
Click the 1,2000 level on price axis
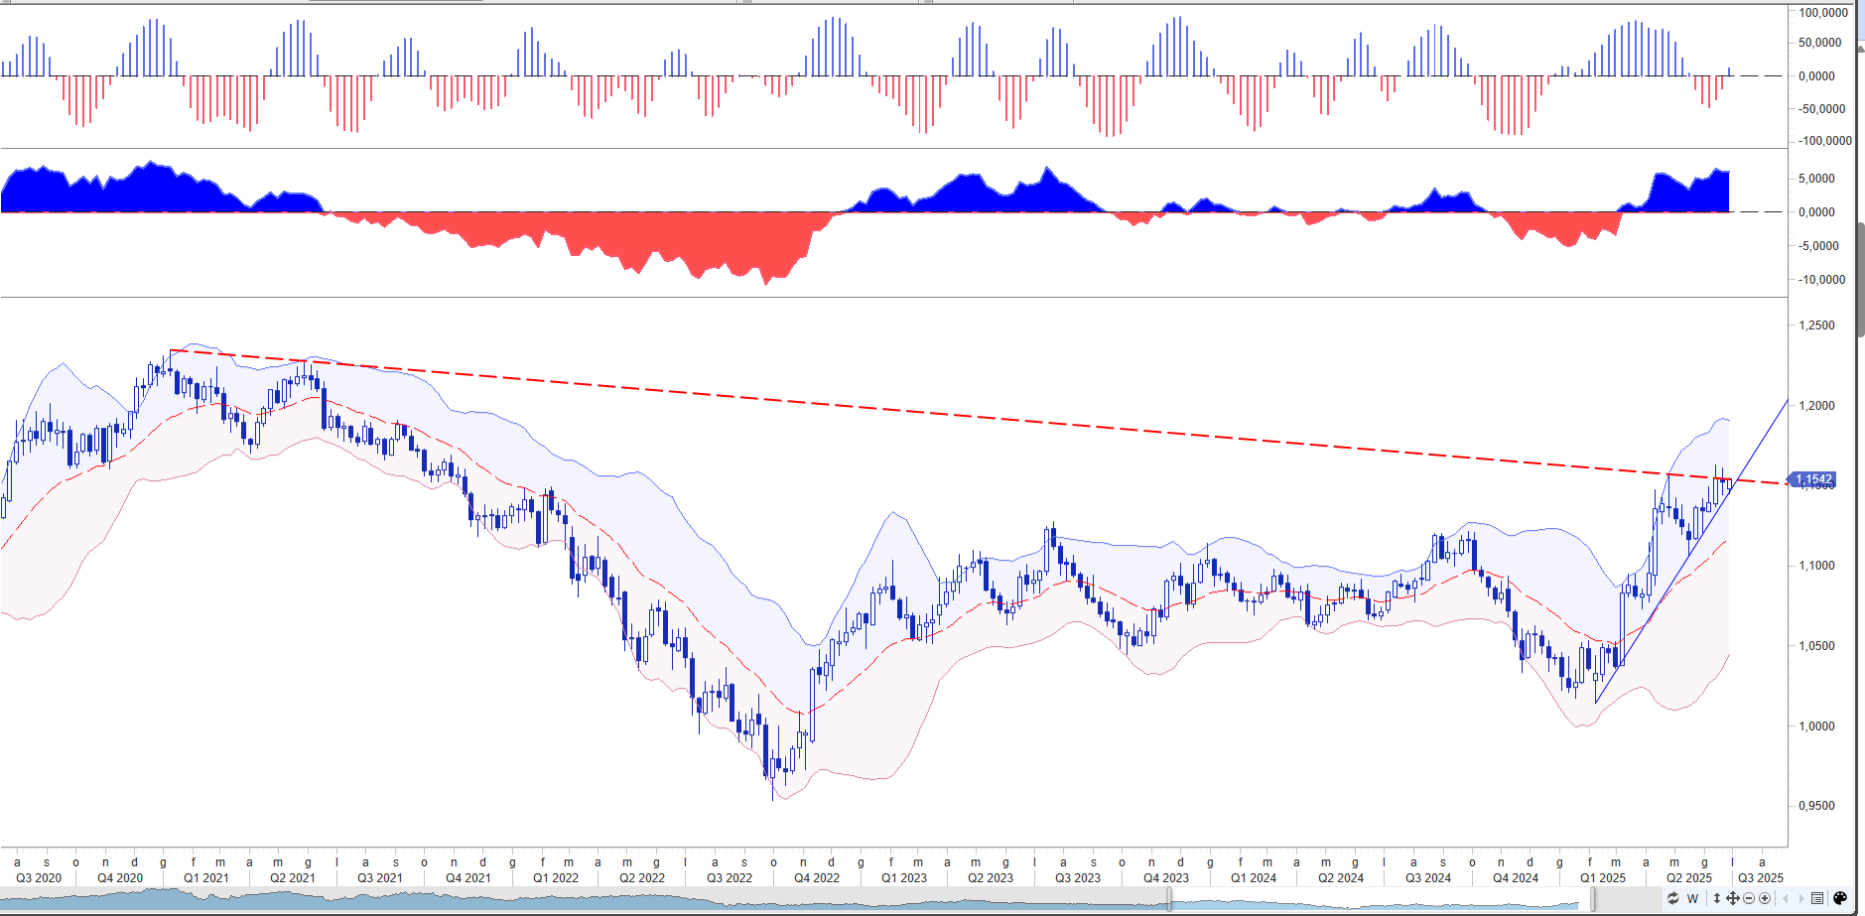(1816, 406)
